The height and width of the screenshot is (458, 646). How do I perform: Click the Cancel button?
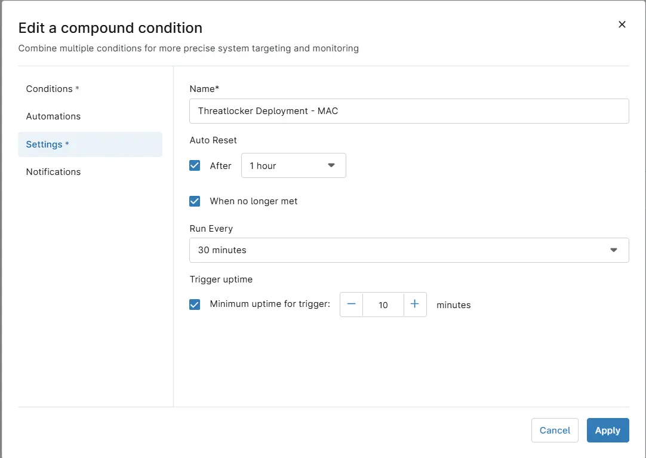click(x=555, y=431)
